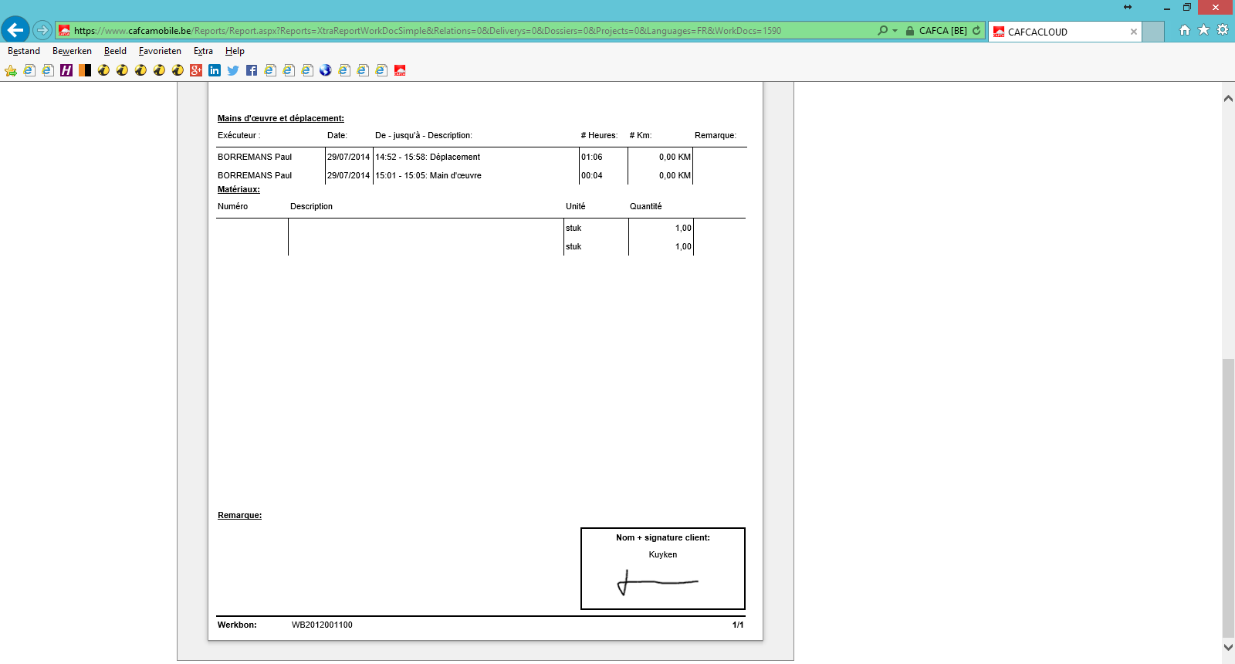The width and height of the screenshot is (1235, 664).
Task: Click the address bar URL field
Action: pyautogui.click(x=465, y=31)
